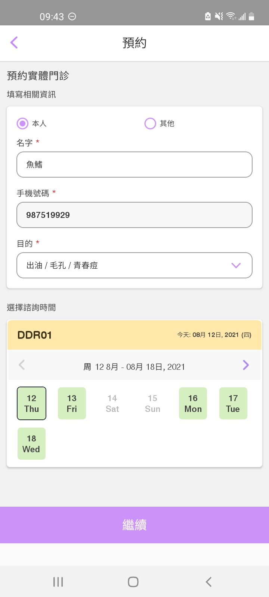The image size is (269, 597).
Task: Select the 本人 radio option
Action: click(x=23, y=124)
